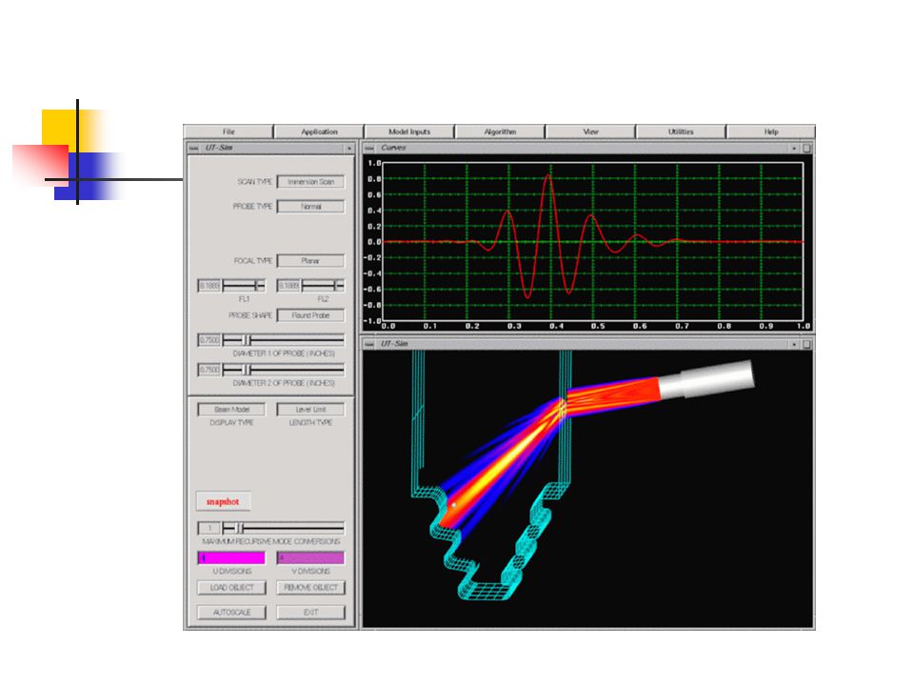Open the Application menu
Image resolution: width=914 pixels, height=686 pixels.
(x=319, y=131)
